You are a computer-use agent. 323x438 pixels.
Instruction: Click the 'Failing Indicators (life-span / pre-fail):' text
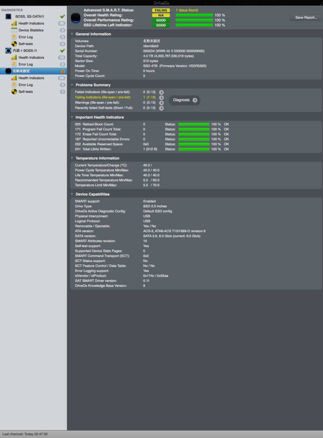tap(103, 97)
